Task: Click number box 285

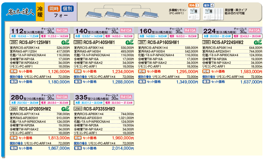Action: (x=14, y=42)
